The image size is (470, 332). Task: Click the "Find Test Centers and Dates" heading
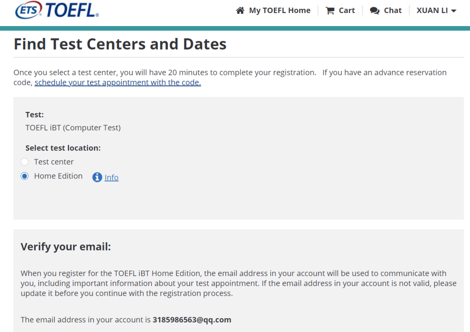click(x=120, y=44)
